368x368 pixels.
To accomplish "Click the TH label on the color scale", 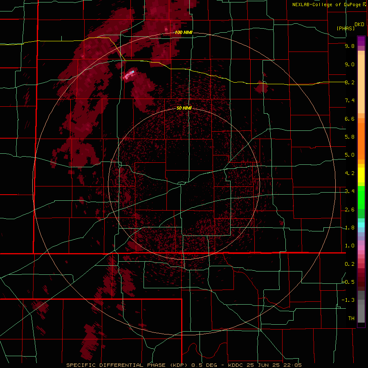I will point(351,319).
